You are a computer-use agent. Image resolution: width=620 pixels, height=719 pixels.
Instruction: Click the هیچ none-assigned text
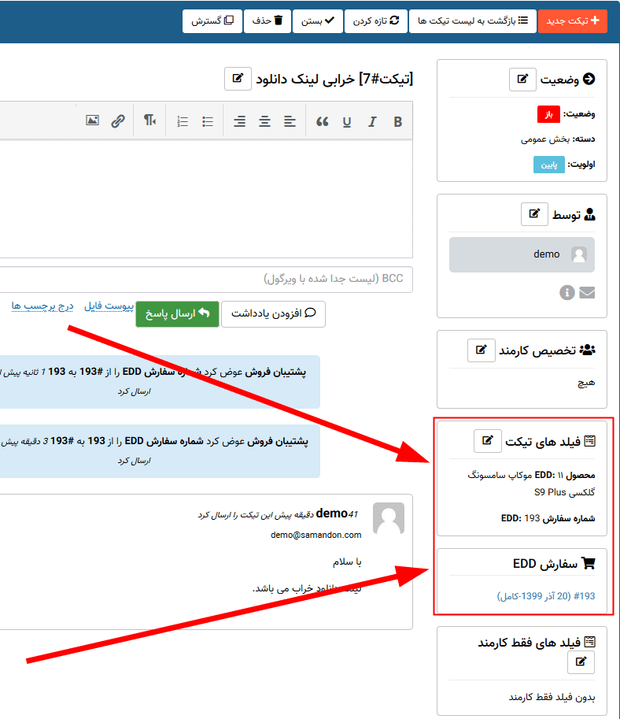click(586, 383)
